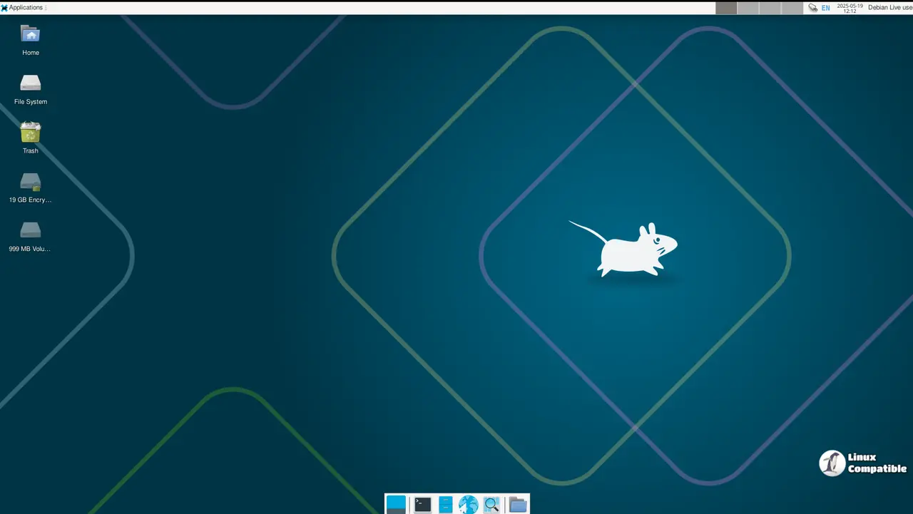This screenshot has width=913, height=514.
Task: Click the removable media icon in the tray
Action: click(x=812, y=7)
